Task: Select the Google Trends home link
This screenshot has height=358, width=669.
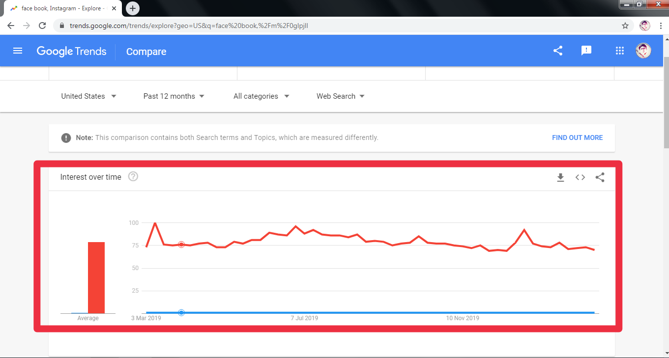Action: (x=71, y=51)
